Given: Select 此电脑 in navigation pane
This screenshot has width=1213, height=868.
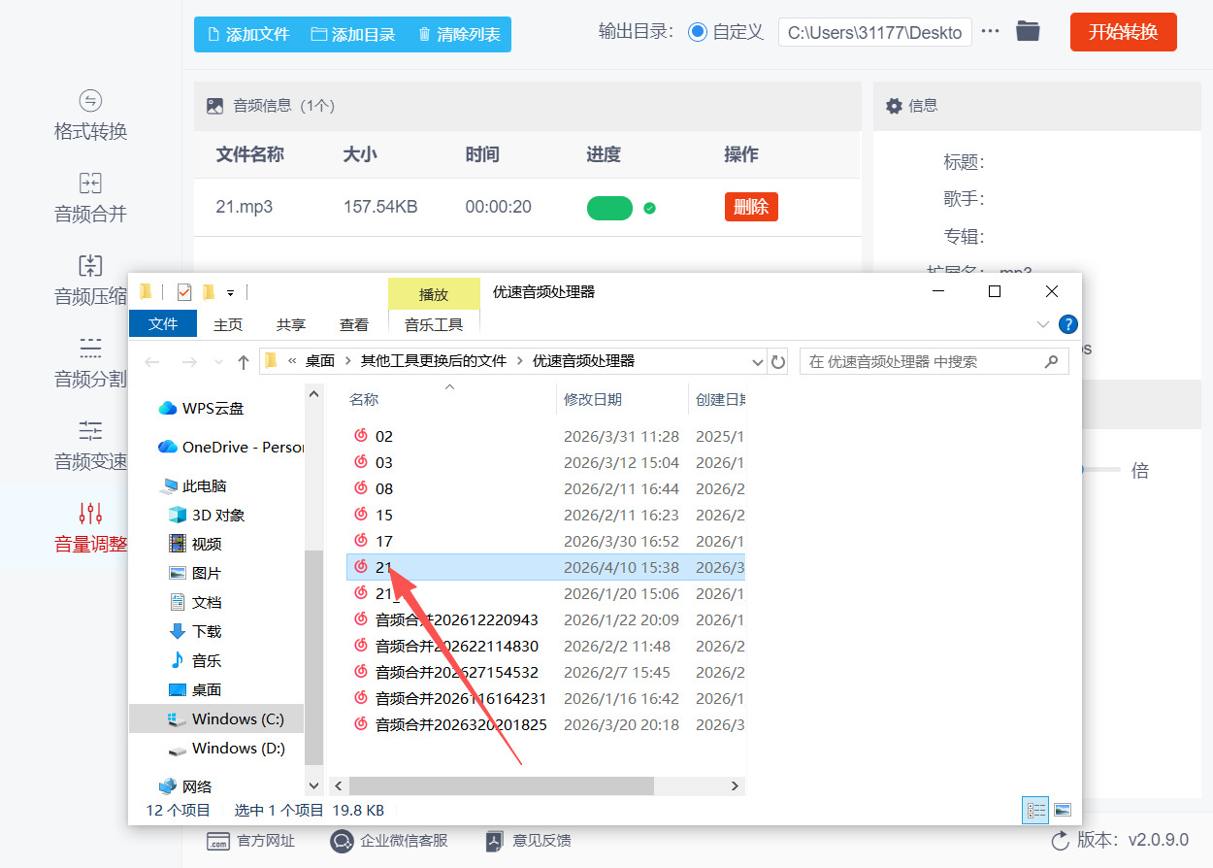Looking at the screenshot, I should tap(194, 485).
